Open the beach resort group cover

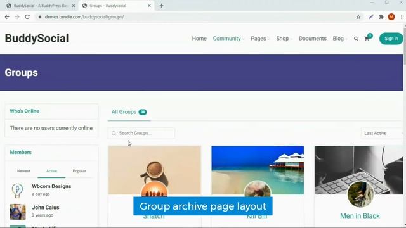pyautogui.click(x=258, y=170)
